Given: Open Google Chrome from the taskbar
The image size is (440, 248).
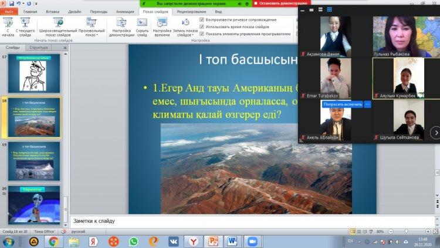Looking at the screenshot, I should (53, 241).
